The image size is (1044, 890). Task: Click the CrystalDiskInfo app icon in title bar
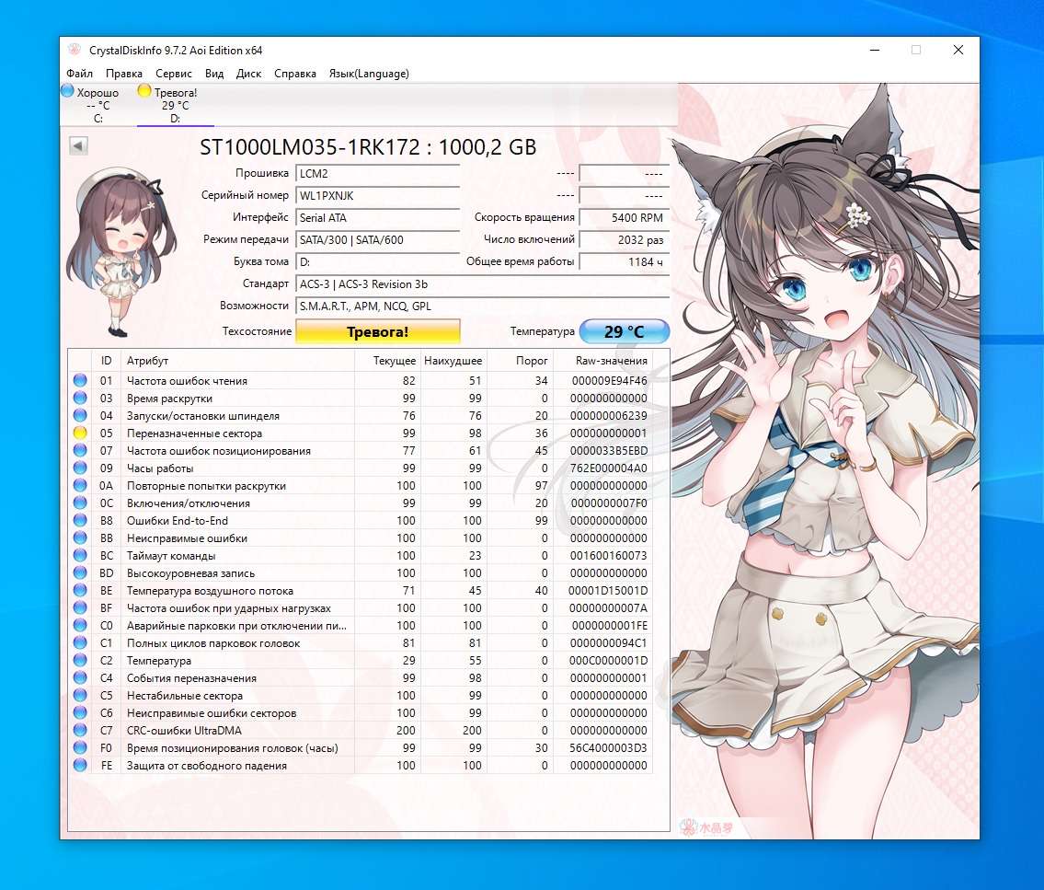75,50
